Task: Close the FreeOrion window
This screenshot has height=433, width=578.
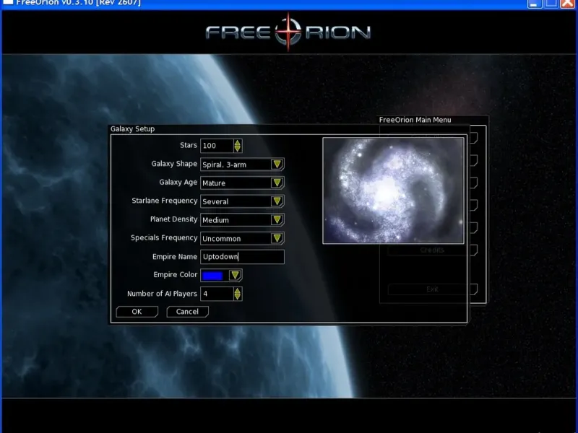Action: coord(568,3)
